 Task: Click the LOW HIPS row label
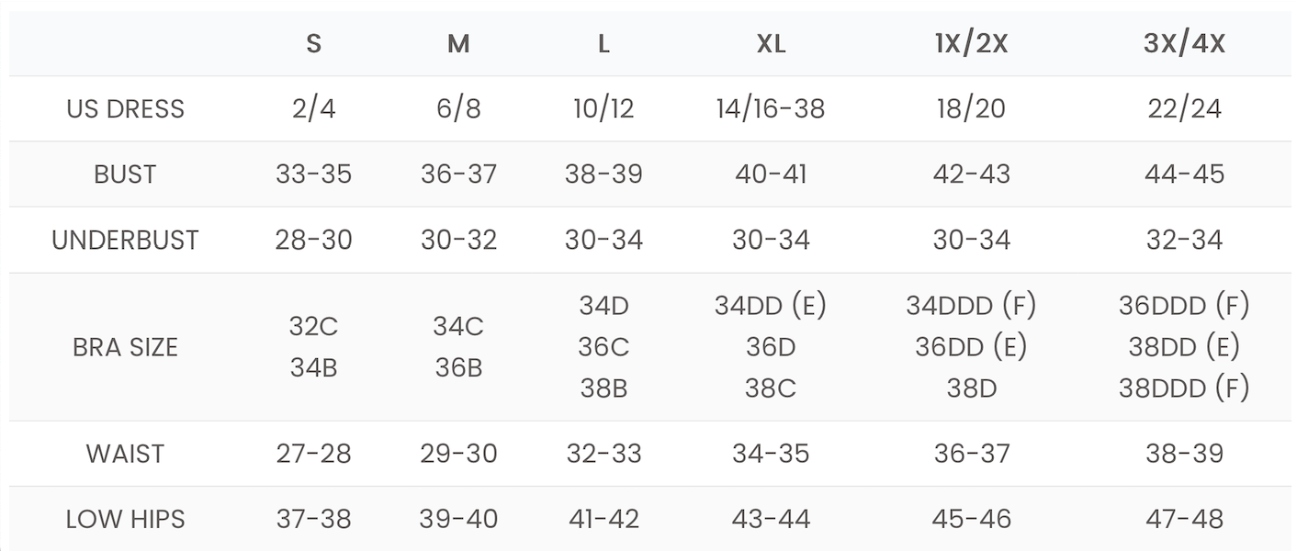[x=125, y=519]
